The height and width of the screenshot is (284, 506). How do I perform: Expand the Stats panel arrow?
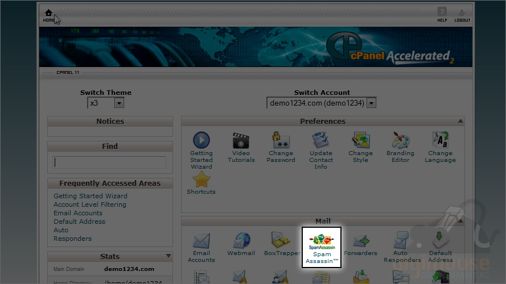point(168,256)
